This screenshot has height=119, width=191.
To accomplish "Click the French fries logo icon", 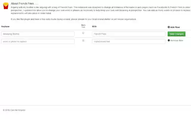I will 5,5.
